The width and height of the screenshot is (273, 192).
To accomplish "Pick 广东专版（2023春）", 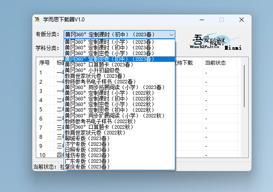I will [119, 161].
